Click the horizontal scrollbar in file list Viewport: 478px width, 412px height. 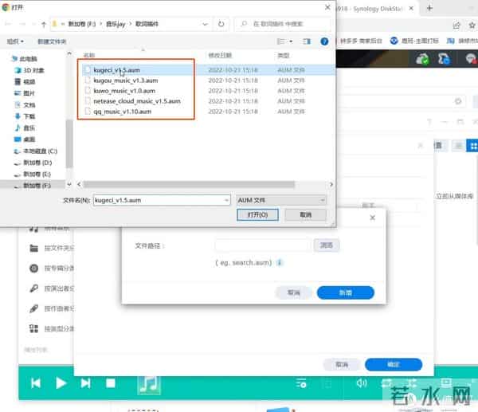click(189, 184)
